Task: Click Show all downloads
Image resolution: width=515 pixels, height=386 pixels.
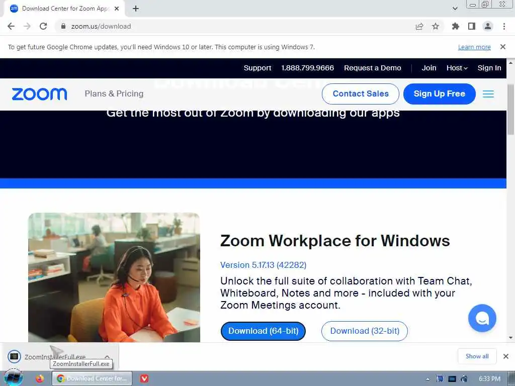Action: tap(477, 356)
